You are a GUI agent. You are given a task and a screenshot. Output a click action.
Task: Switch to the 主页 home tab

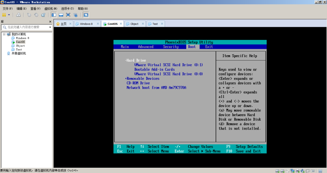point(64,24)
